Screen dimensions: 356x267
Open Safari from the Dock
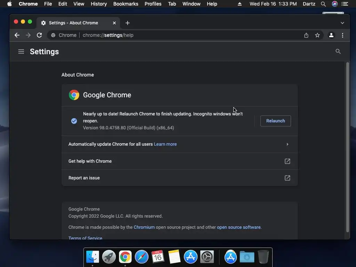pyautogui.click(x=142, y=257)
